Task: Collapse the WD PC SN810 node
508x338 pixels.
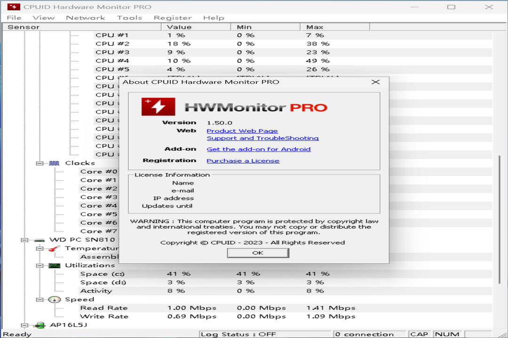Action: [24, 239]
